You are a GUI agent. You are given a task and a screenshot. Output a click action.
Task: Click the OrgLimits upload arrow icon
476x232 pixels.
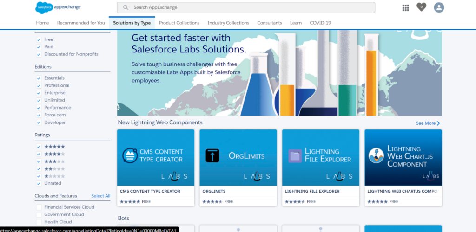point(212,155)
